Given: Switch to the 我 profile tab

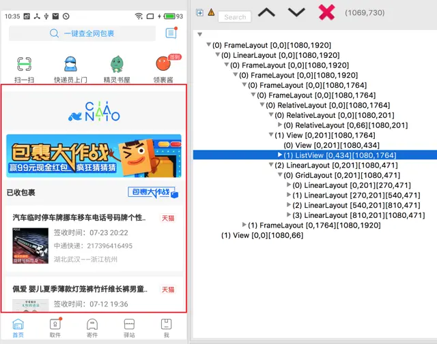Looking at the screenshot, I should (167, 328).
